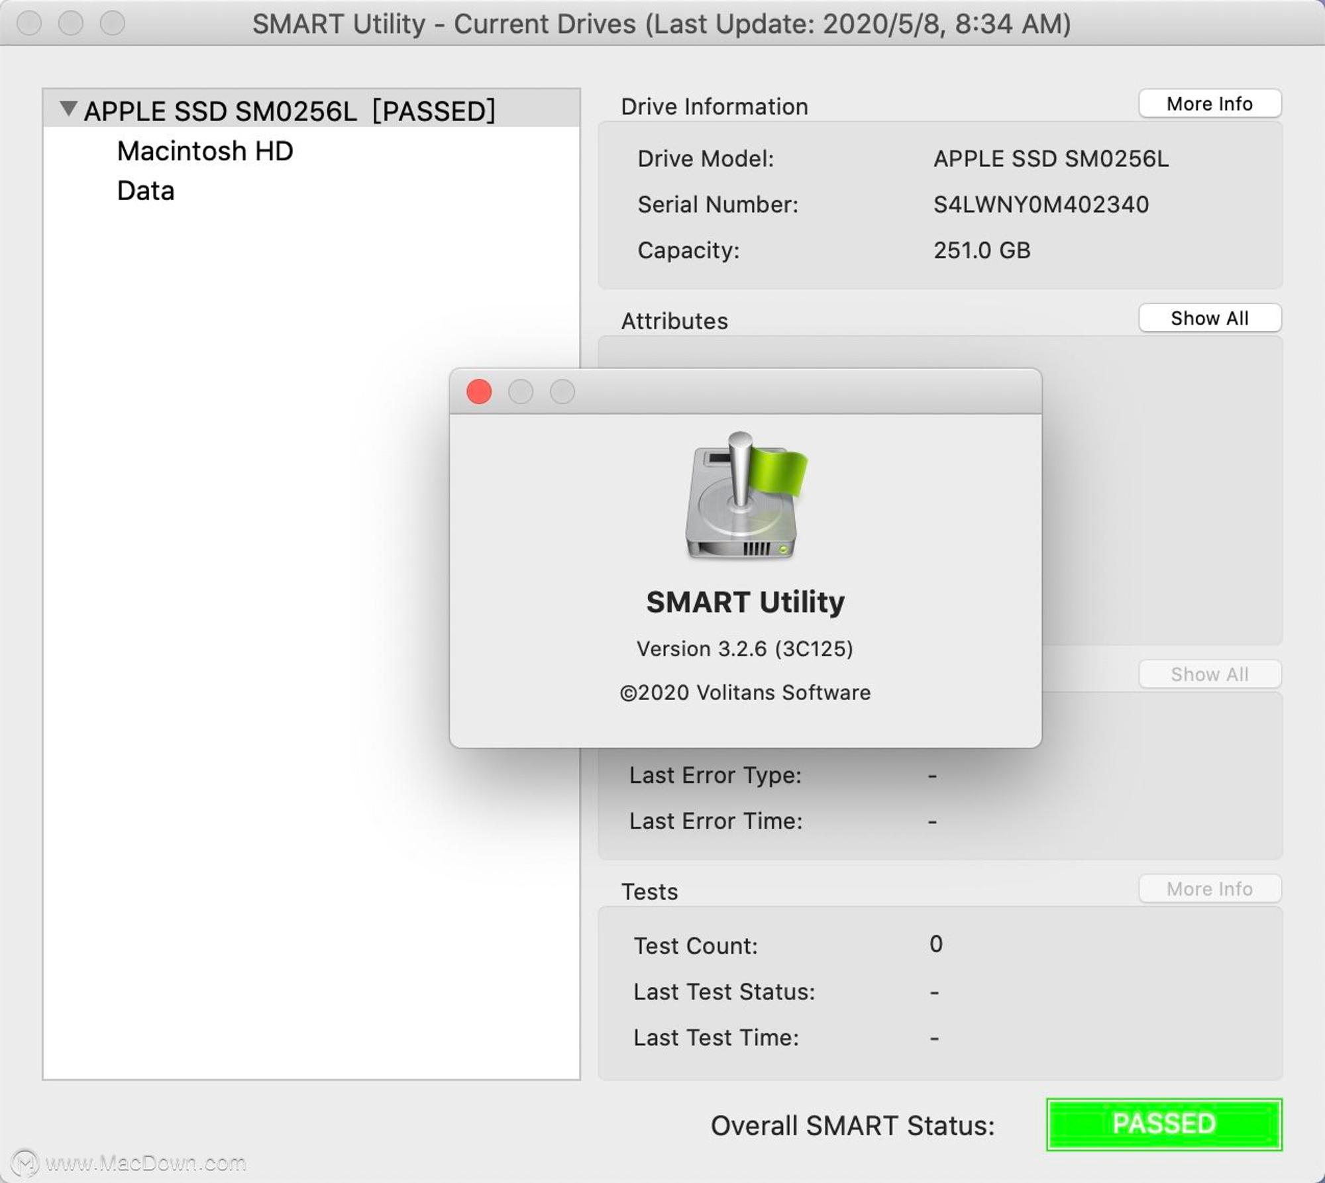
Task: Click the Capacity label
Action: [688, 250]
